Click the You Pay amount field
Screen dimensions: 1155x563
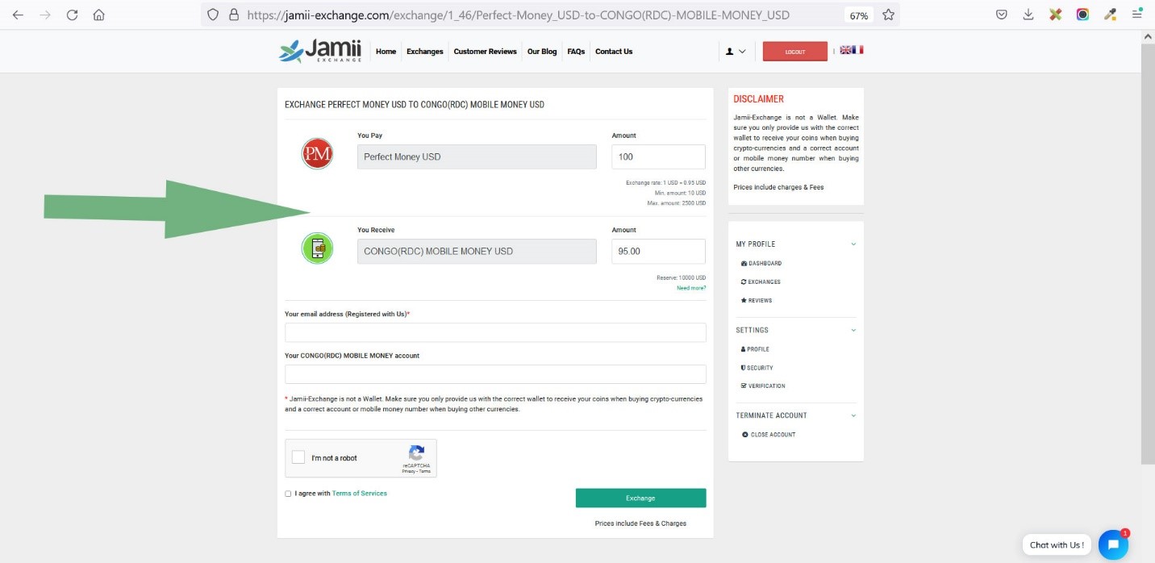pos(658,156)
